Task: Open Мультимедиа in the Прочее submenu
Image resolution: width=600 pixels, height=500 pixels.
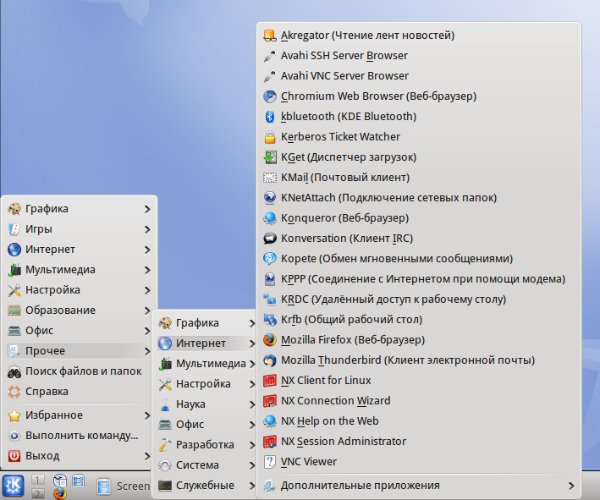Action: pyautogui.click(x=206, y=364)
